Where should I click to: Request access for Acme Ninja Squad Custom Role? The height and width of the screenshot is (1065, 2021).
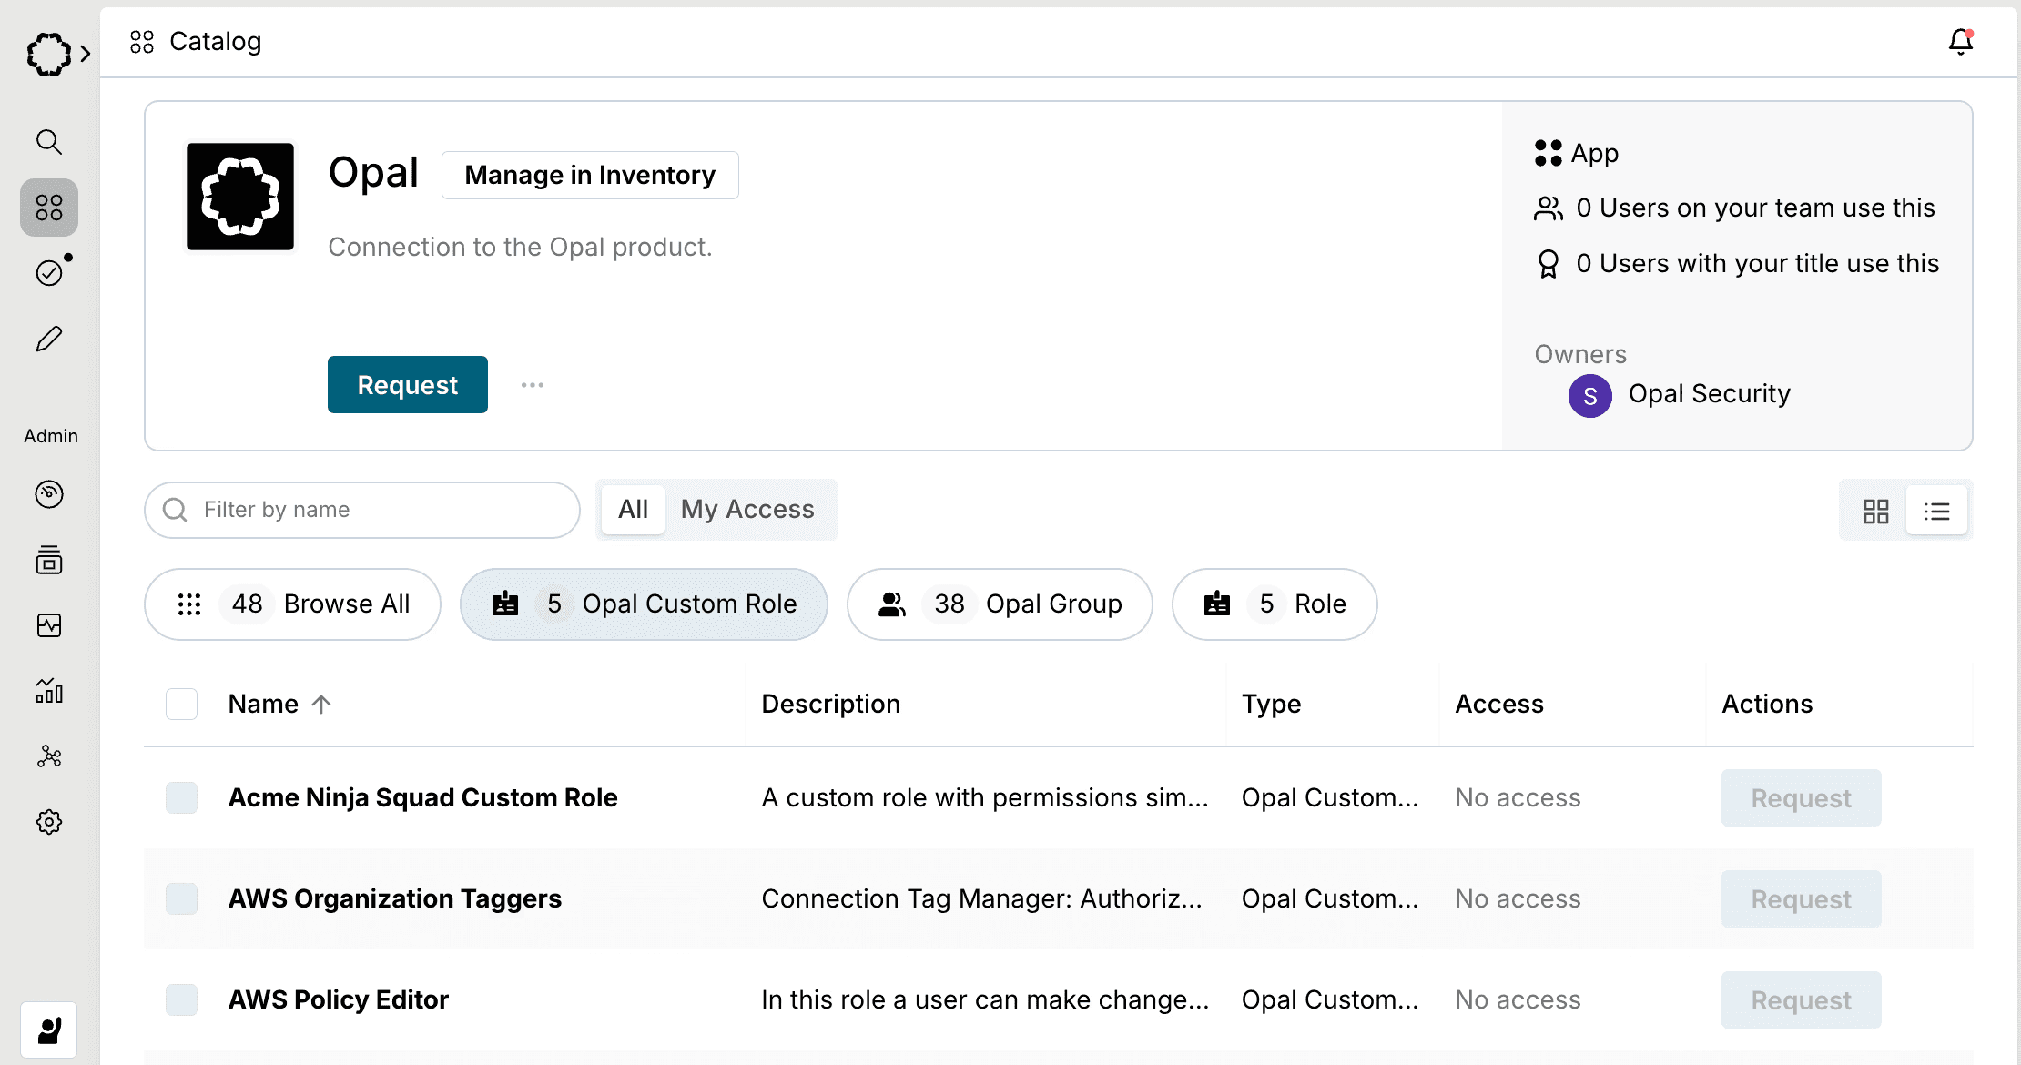point(1801,798)
